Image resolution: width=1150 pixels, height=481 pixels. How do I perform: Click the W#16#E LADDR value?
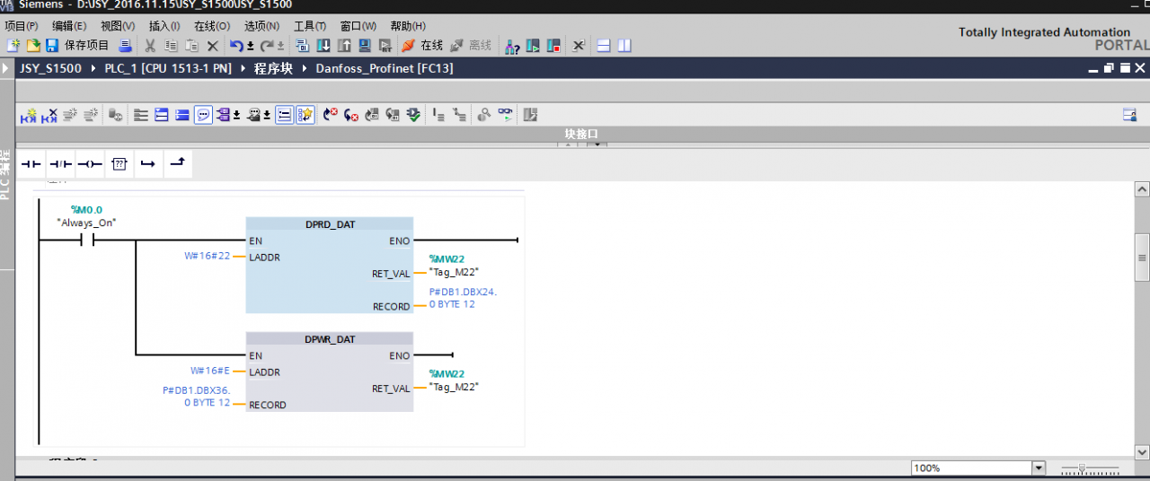[210, 371]
